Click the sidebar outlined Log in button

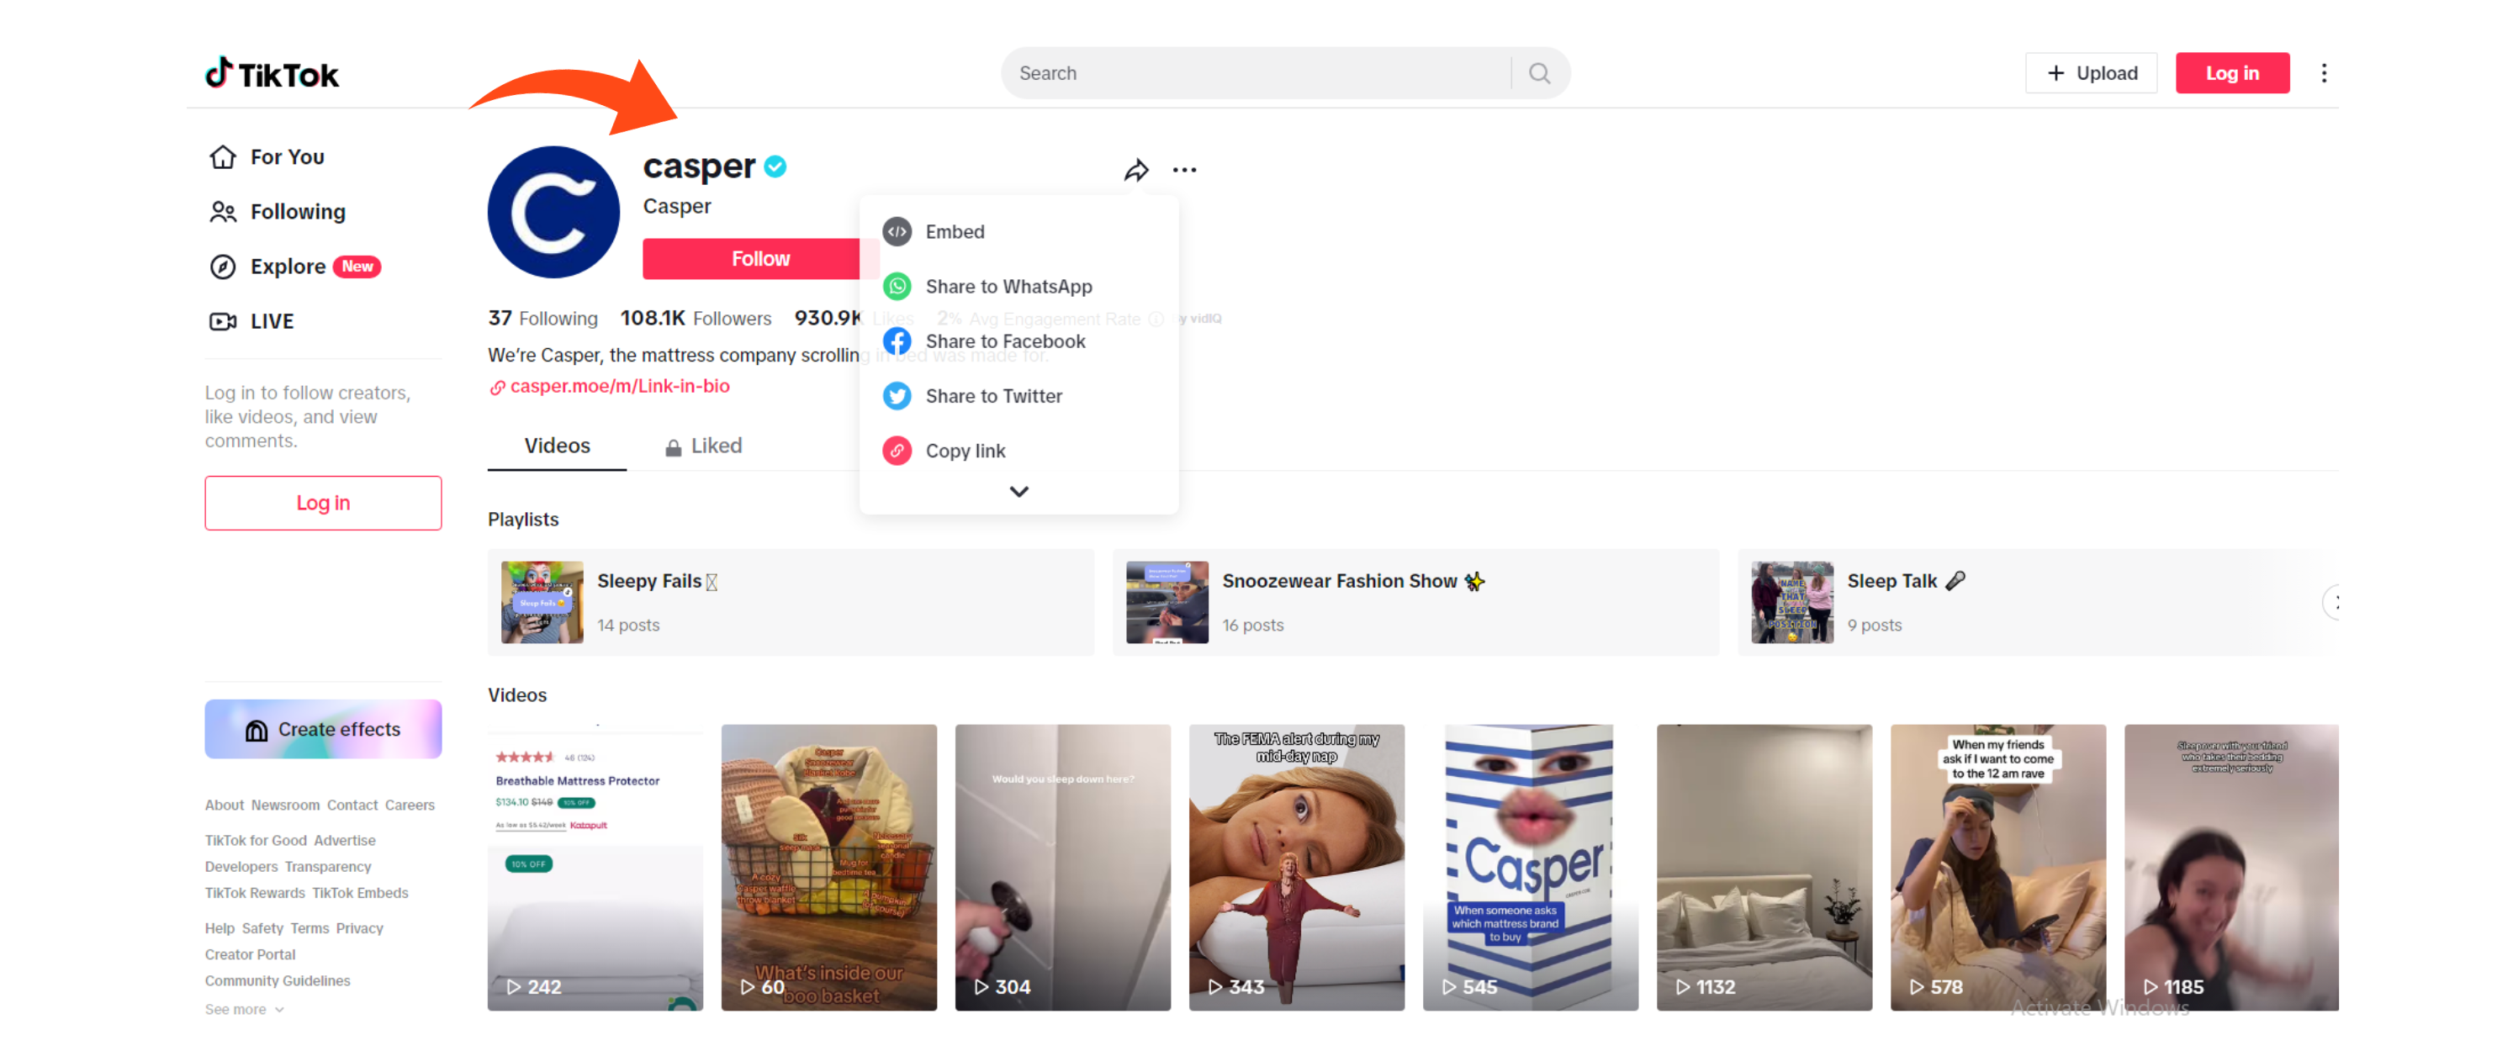click(x=323, y=503)
